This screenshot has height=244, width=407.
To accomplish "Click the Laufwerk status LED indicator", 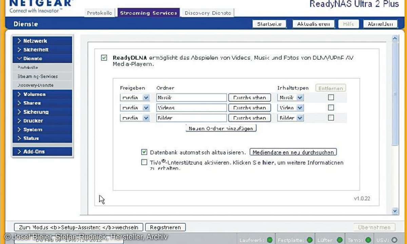I will [x=270, y=240].
